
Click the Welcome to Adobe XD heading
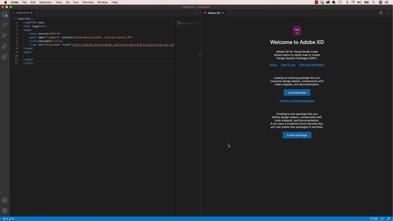coord(297,42)
